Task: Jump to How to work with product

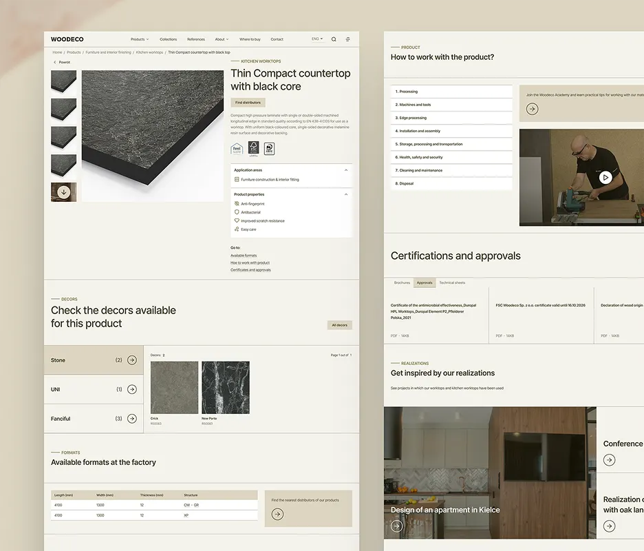Action: tap(250, 262)
